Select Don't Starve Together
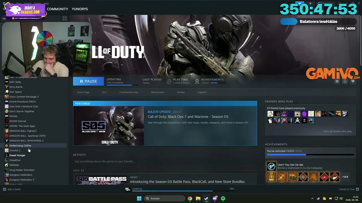 [22, 111]
